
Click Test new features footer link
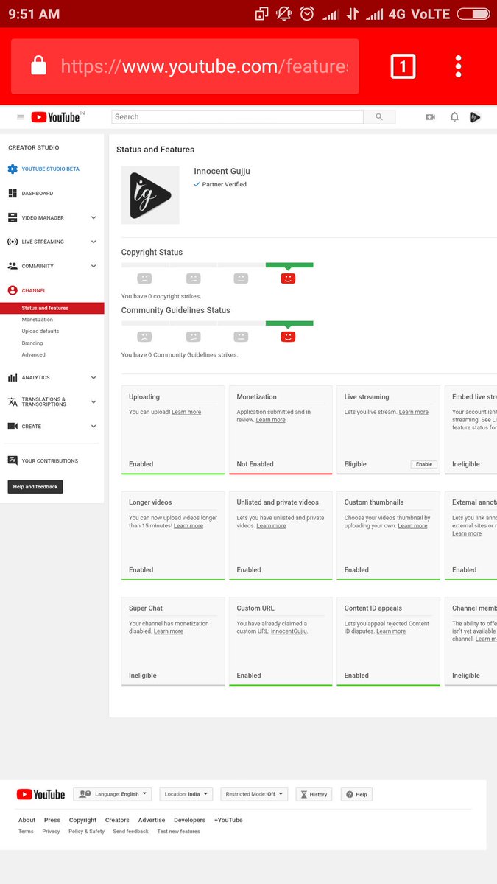(178, 831)
